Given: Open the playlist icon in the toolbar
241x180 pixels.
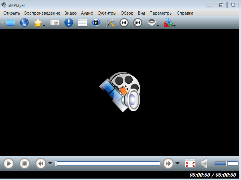Looking at the screenshot, I should tap(82, 23).
